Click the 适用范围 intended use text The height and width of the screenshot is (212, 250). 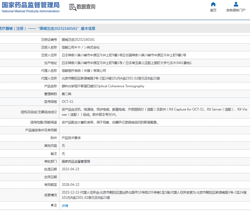click(110, 122)
